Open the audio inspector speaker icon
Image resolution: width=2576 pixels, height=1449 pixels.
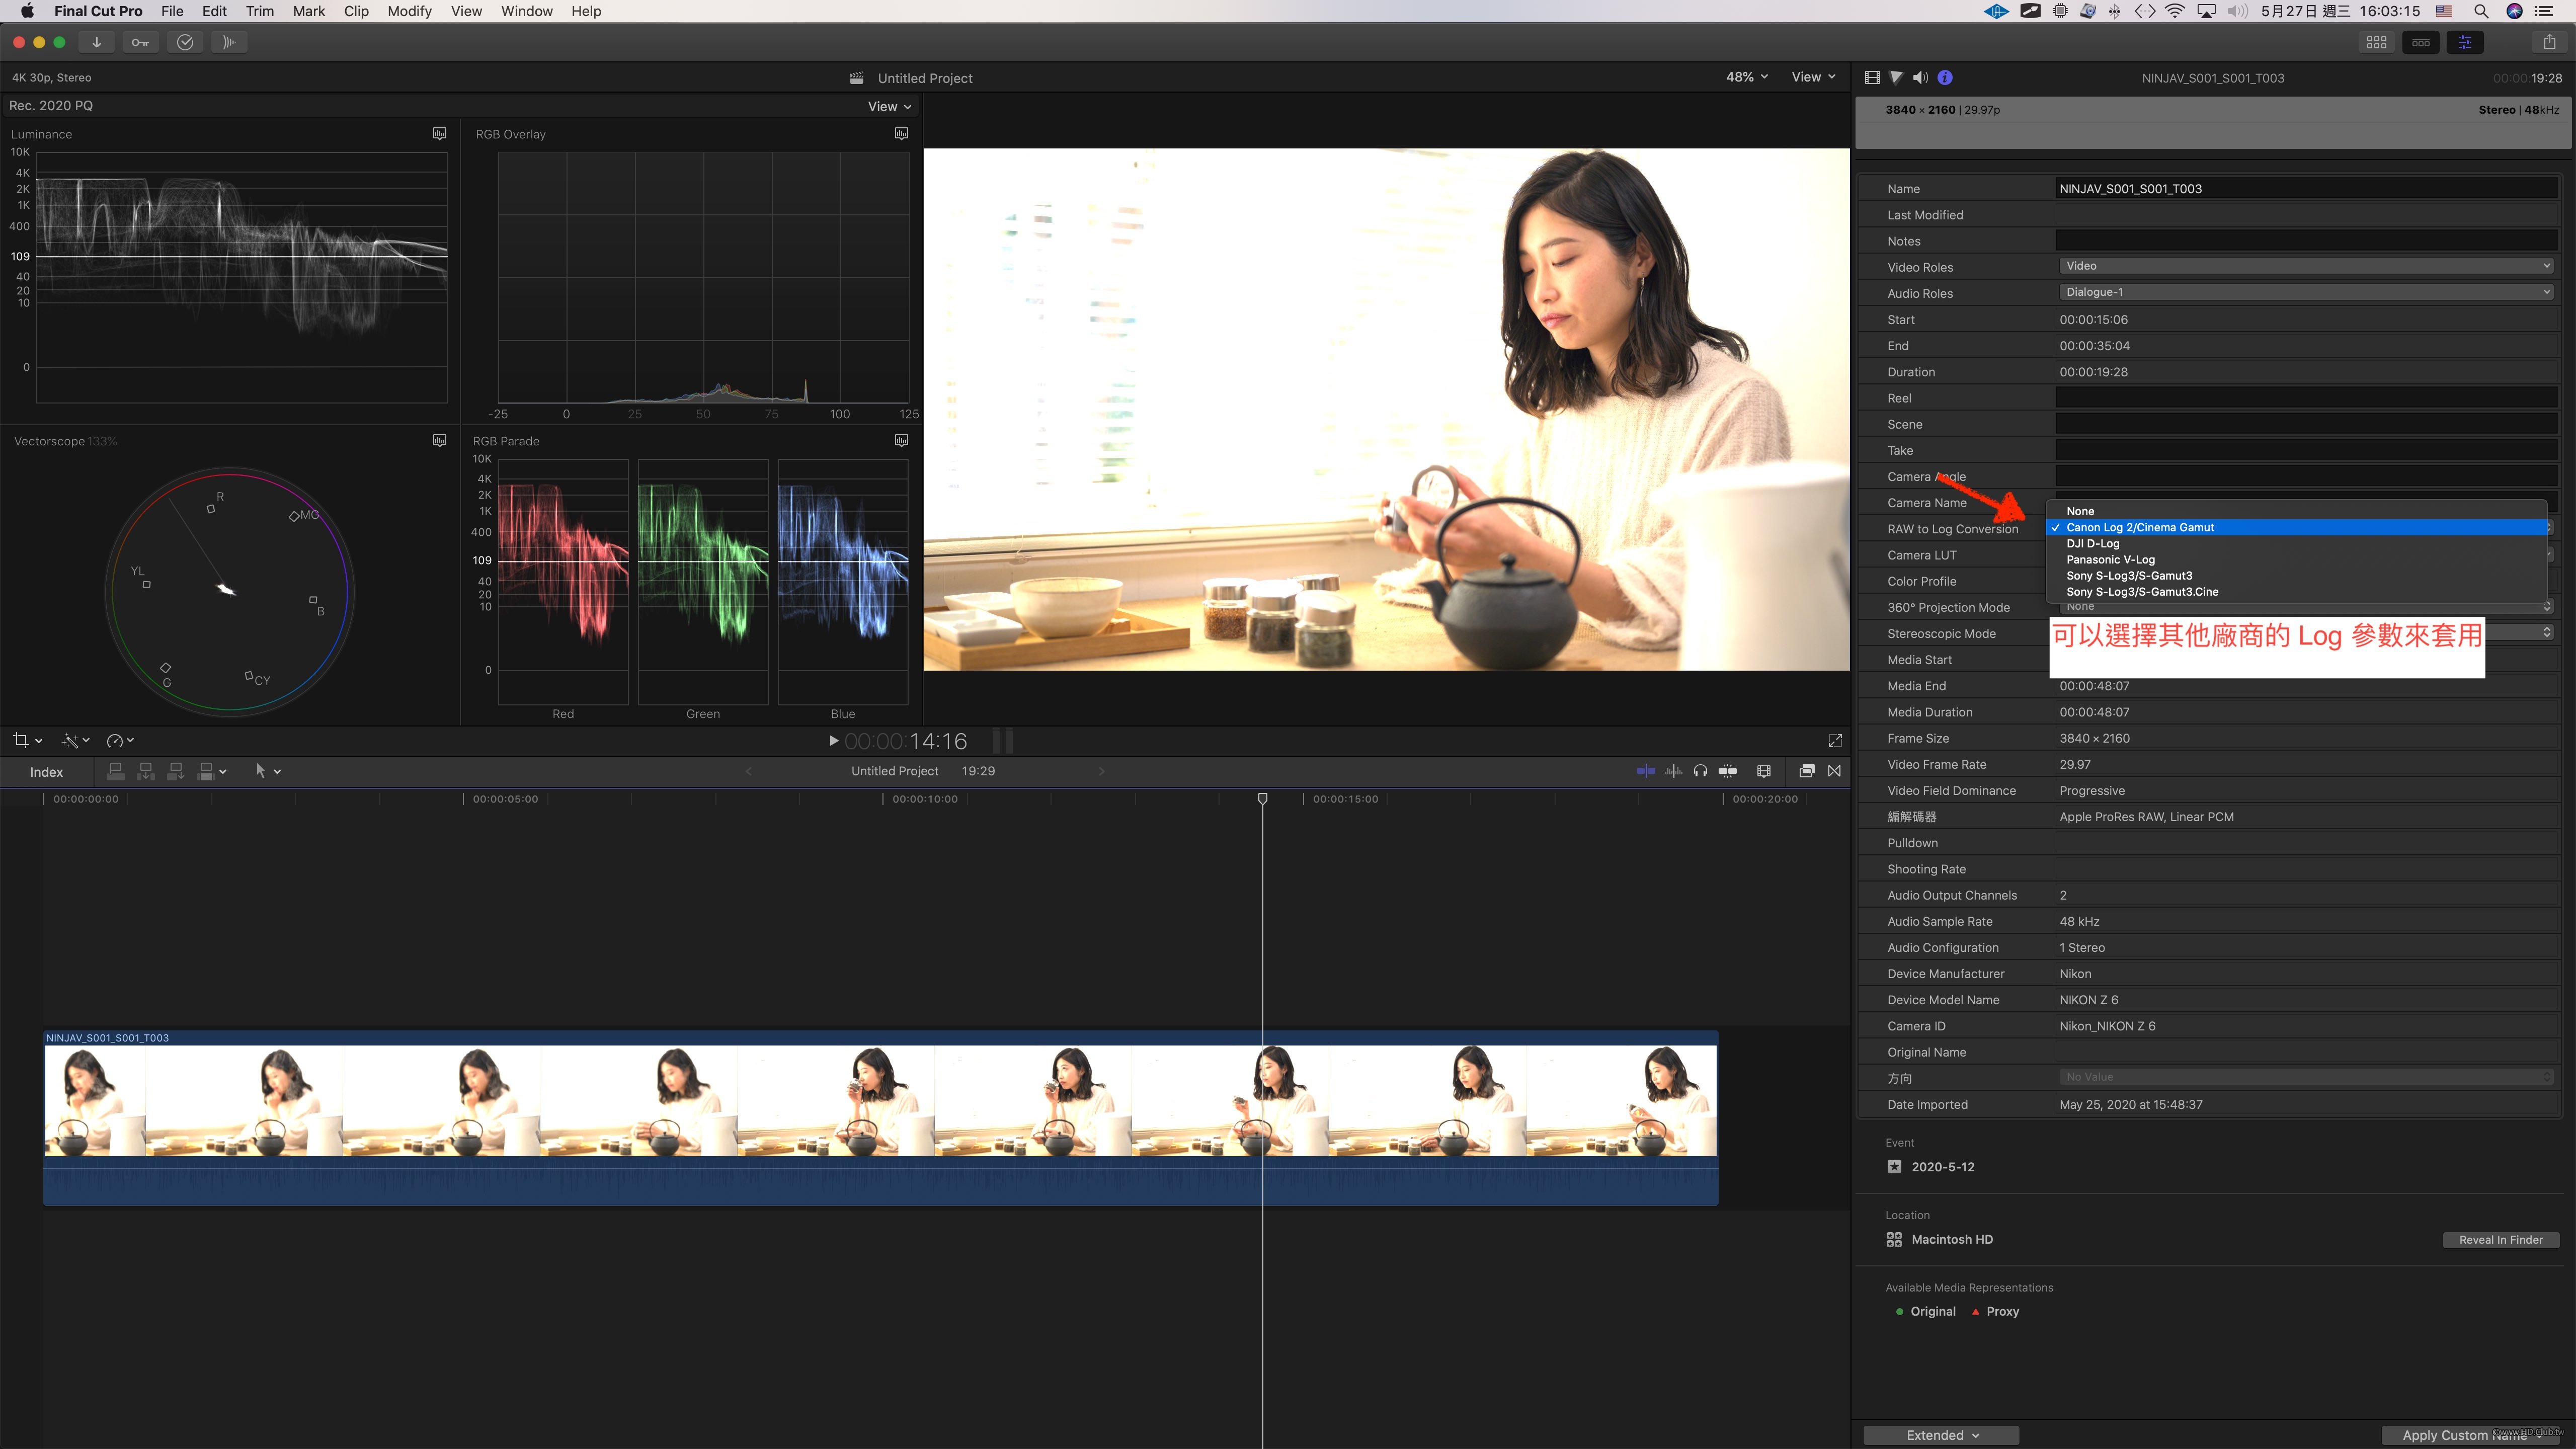click(x=1920, y=78)
